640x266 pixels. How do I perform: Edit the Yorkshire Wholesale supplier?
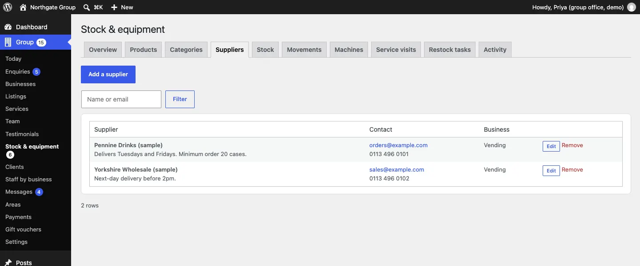tap(551, 171)
